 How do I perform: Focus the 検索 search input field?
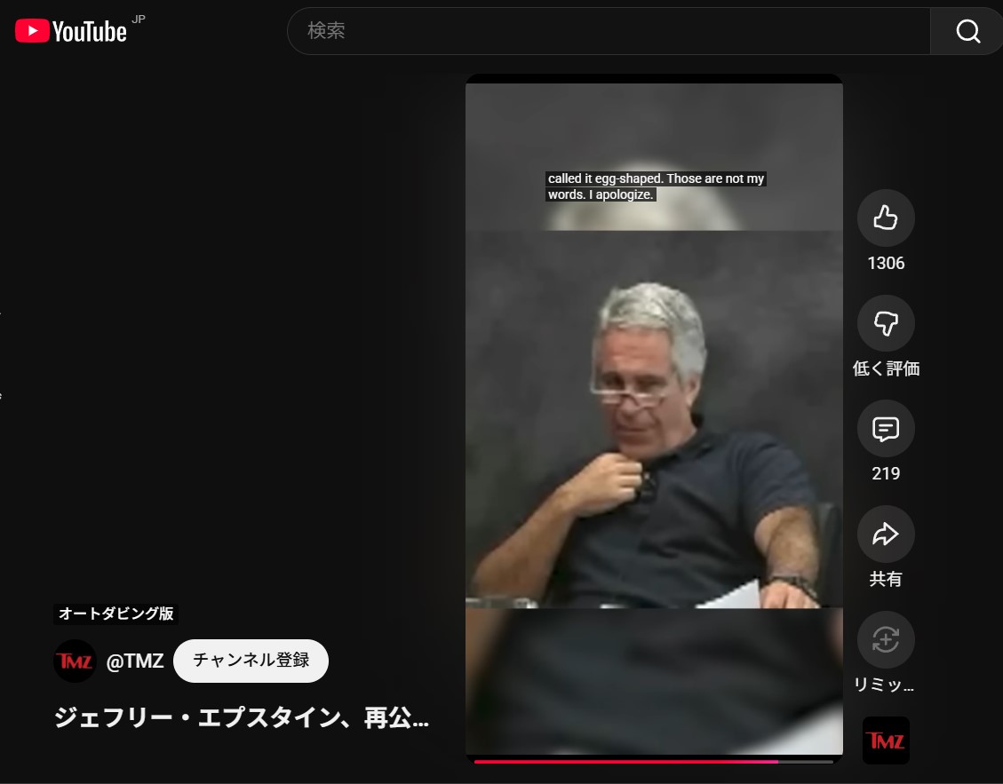[609, 32]
